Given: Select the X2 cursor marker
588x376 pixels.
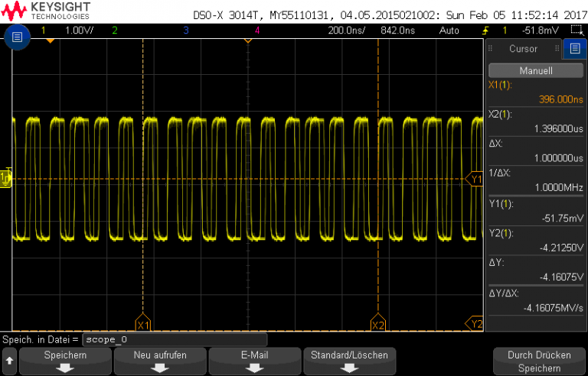Looking at the screenshot, I should coord(377,325).
